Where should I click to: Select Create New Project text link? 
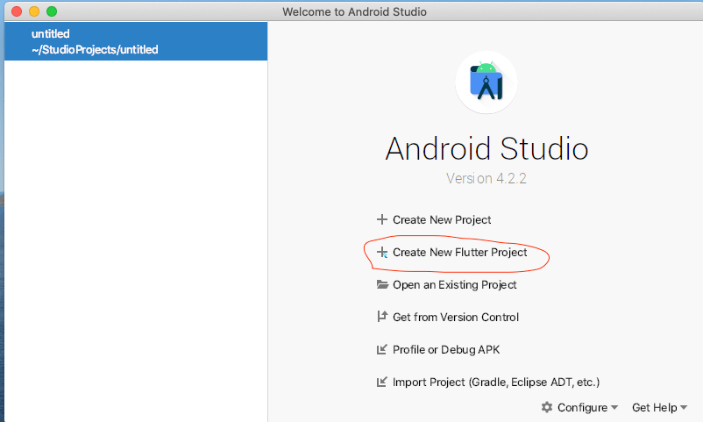[442, 220]
